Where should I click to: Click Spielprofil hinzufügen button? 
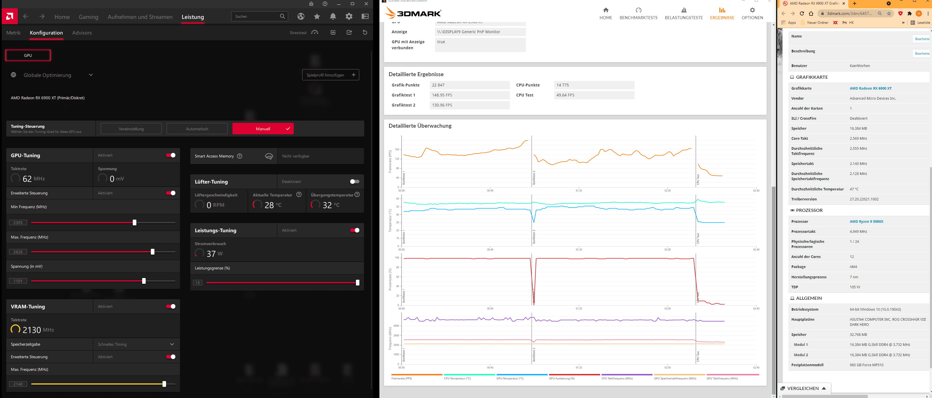(331, 75)
